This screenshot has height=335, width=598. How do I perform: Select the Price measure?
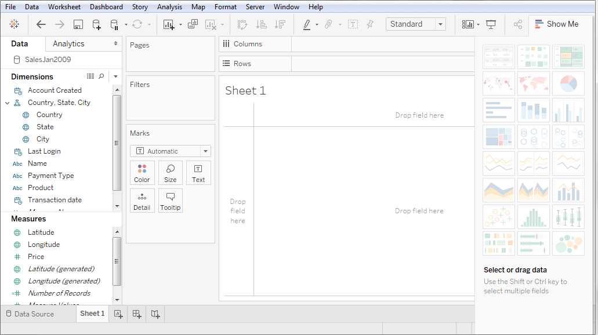pyautogui.click(x=36, y=257)
